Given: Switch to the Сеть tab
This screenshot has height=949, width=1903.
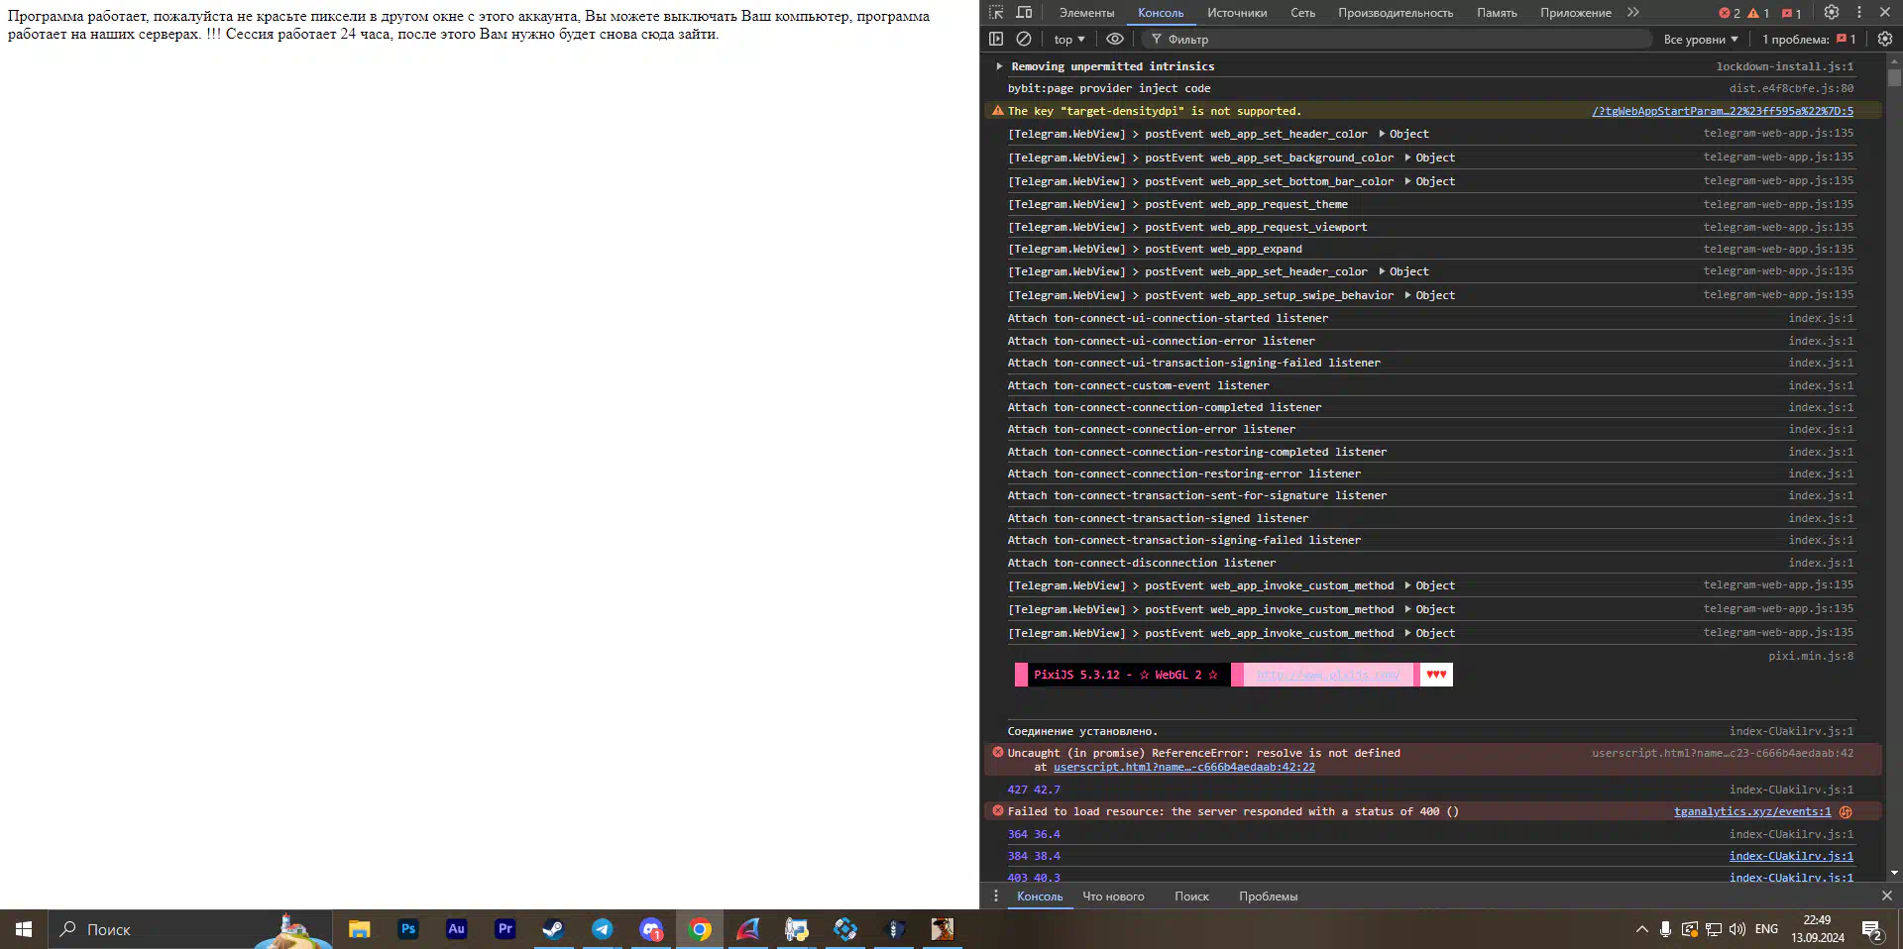Looking at the screenshot, I should [1302, 13].
